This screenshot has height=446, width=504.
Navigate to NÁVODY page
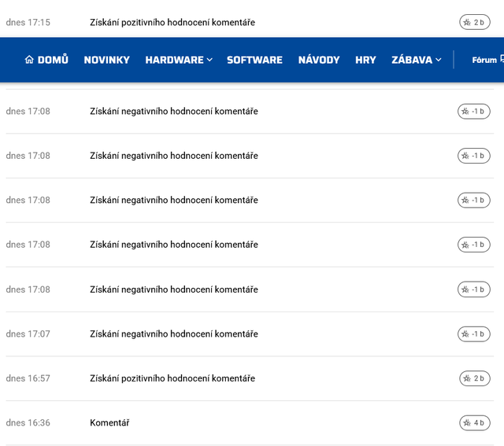(x=319, y=60)
